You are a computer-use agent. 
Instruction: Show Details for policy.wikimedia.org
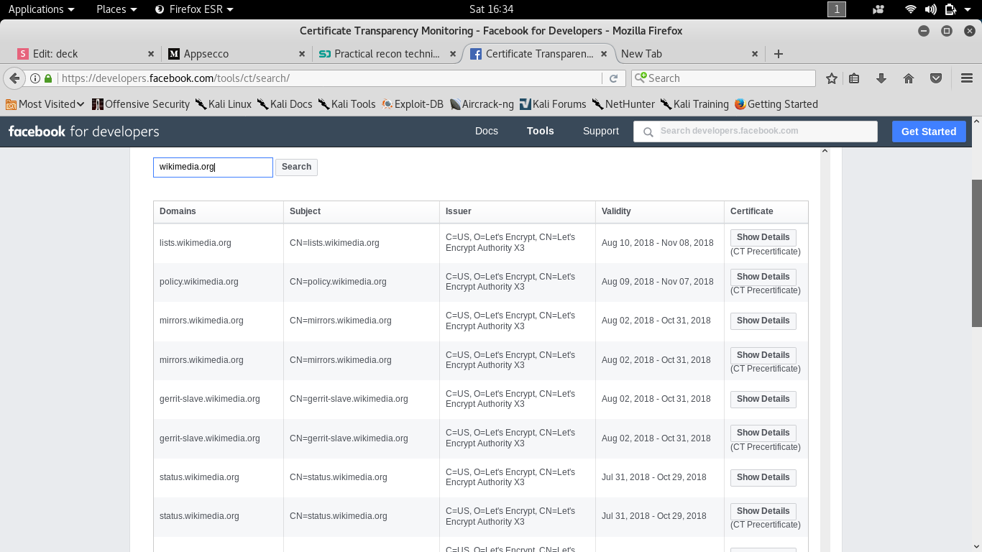pyautogui.click(x=763, y=277)
